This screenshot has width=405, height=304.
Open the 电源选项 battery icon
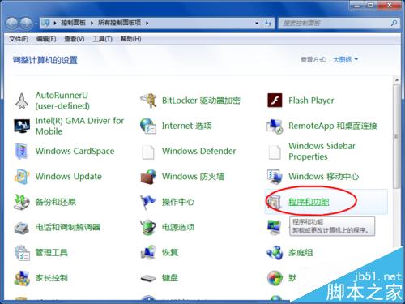click(x=148, y=227)
